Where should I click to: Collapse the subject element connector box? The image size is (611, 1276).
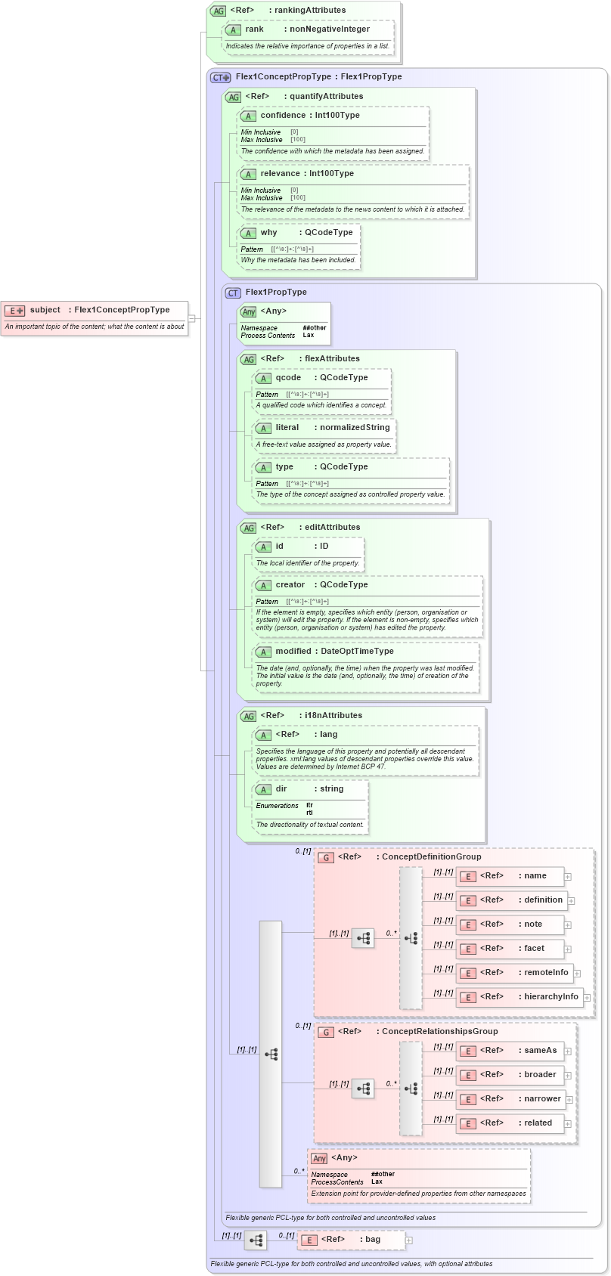point(191,319)
